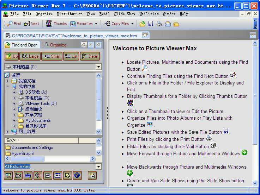Screen dimensions: 260x195
Task: Open the Window menu
Action: 169,14
